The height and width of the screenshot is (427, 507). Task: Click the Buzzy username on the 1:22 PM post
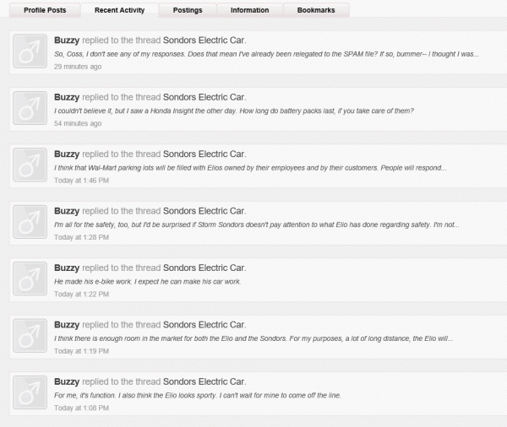(x=67, y=268)
